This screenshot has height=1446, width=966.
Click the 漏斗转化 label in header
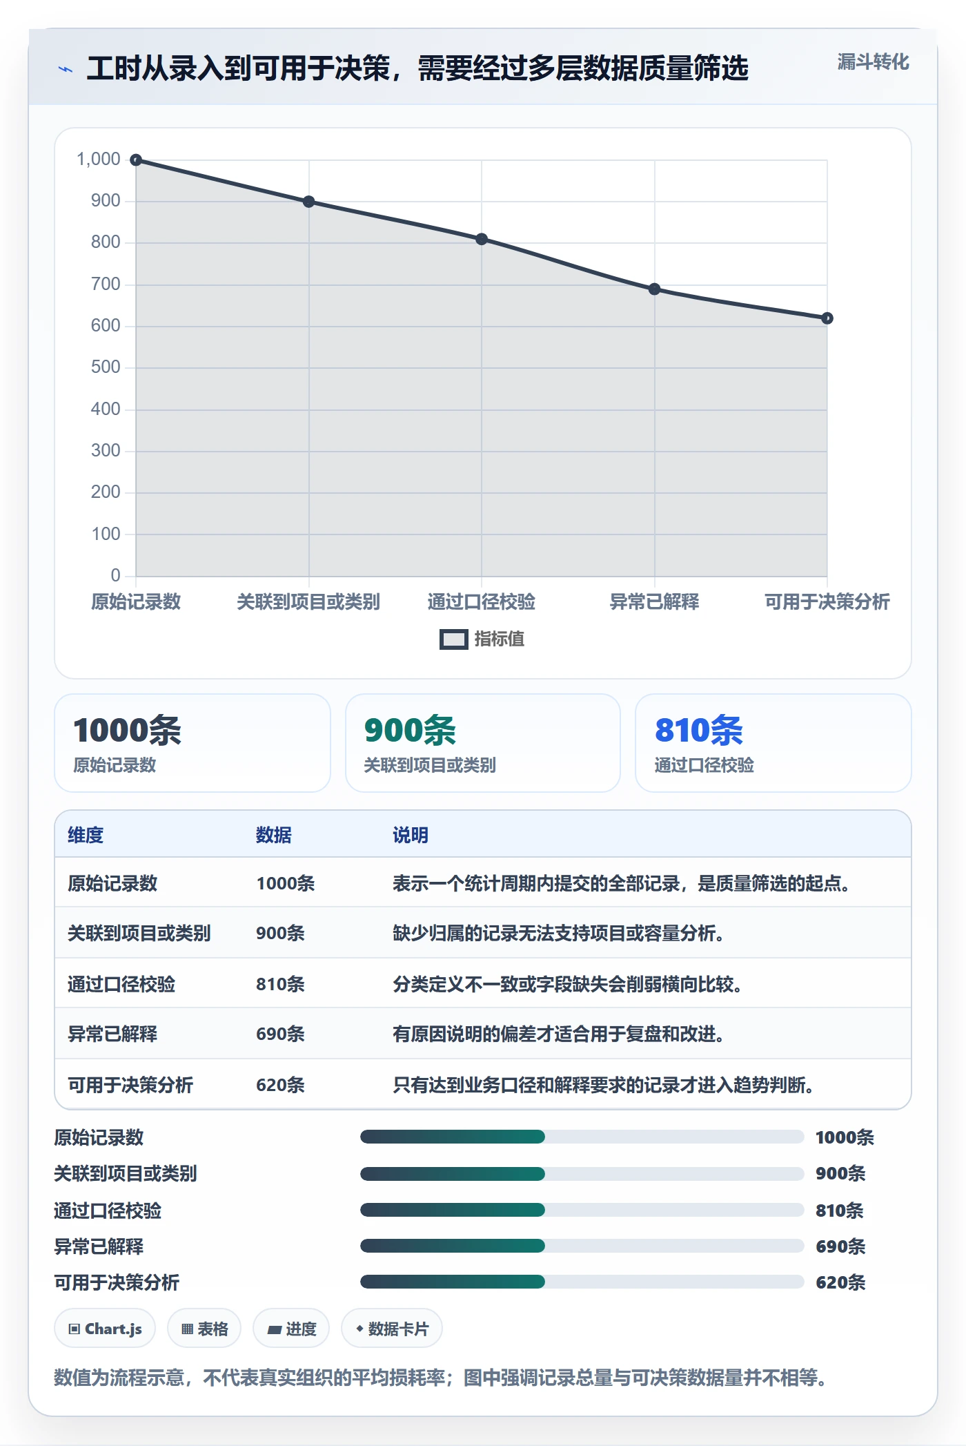[x=873, y=62]
